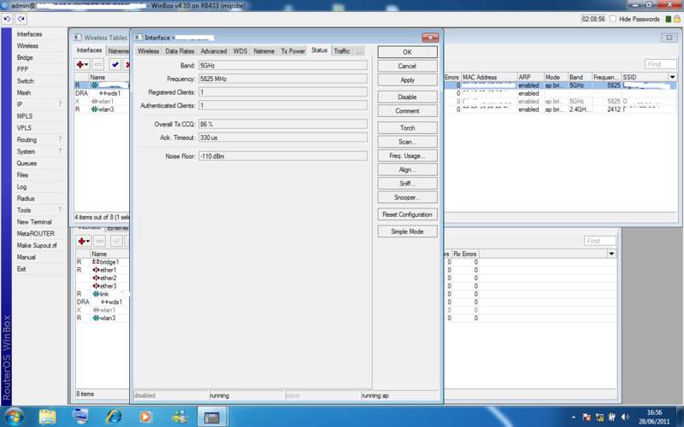The image size is (684, 427).
Task: Click Make Supout.rif in the sidebar
Action: (x=37, y=245)
